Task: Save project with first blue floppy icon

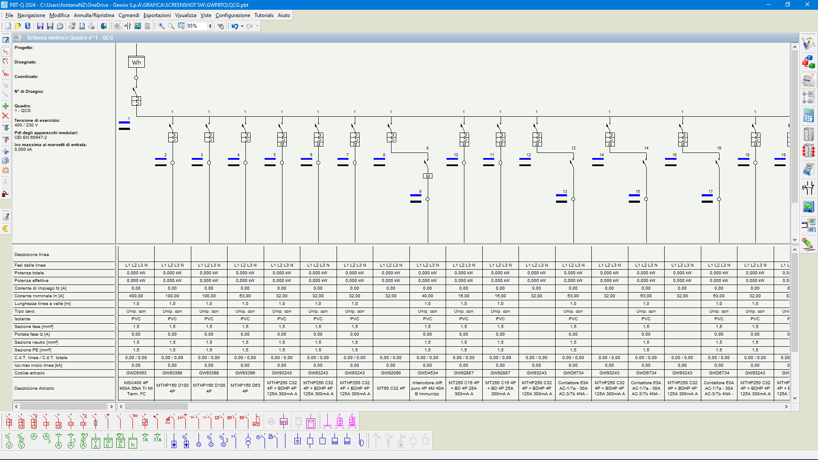Action: click(40, 26)
